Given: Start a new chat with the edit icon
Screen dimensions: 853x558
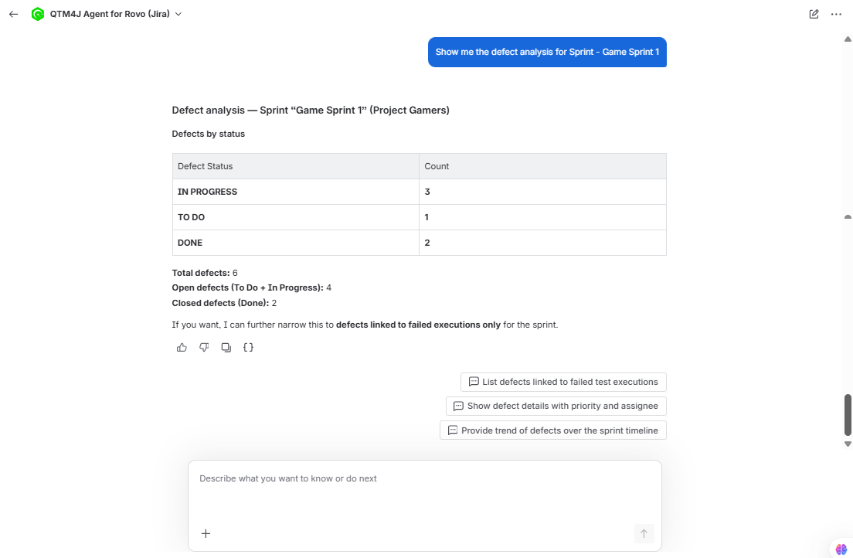Looking at the screenshot, I should point(814,14).
